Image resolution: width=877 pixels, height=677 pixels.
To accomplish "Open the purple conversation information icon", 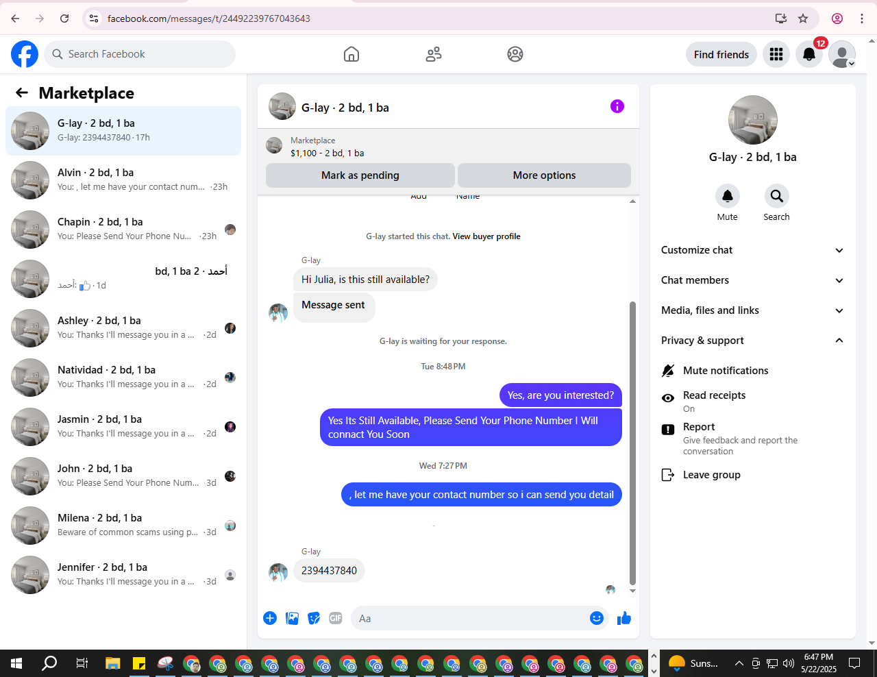I will [617, 106].
